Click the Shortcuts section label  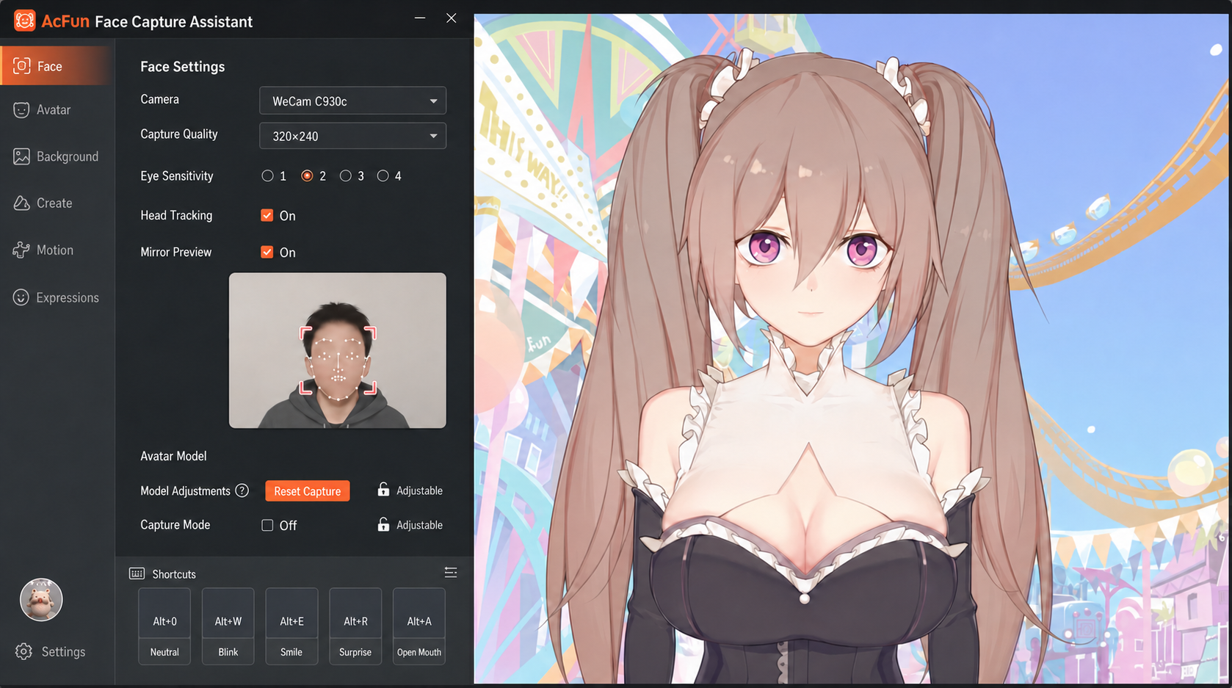pos(174,574)
